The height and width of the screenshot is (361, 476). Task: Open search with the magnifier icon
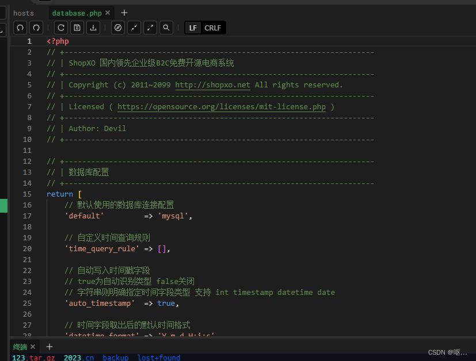[166, 28]
